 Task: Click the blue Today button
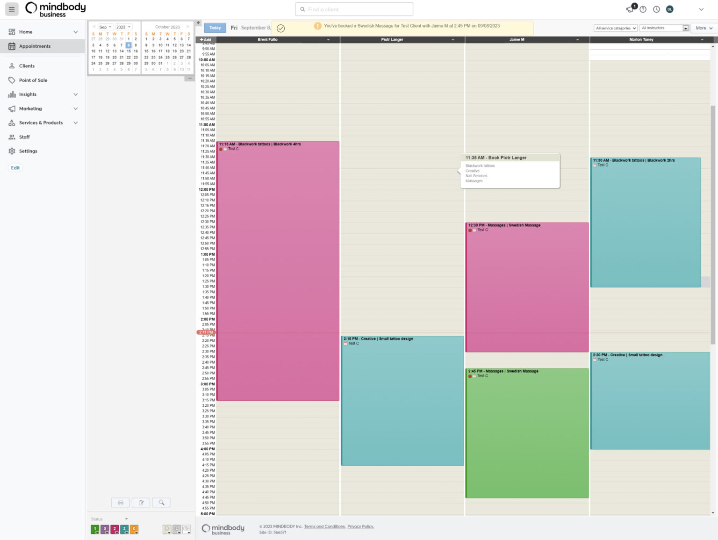coord(215,28)
